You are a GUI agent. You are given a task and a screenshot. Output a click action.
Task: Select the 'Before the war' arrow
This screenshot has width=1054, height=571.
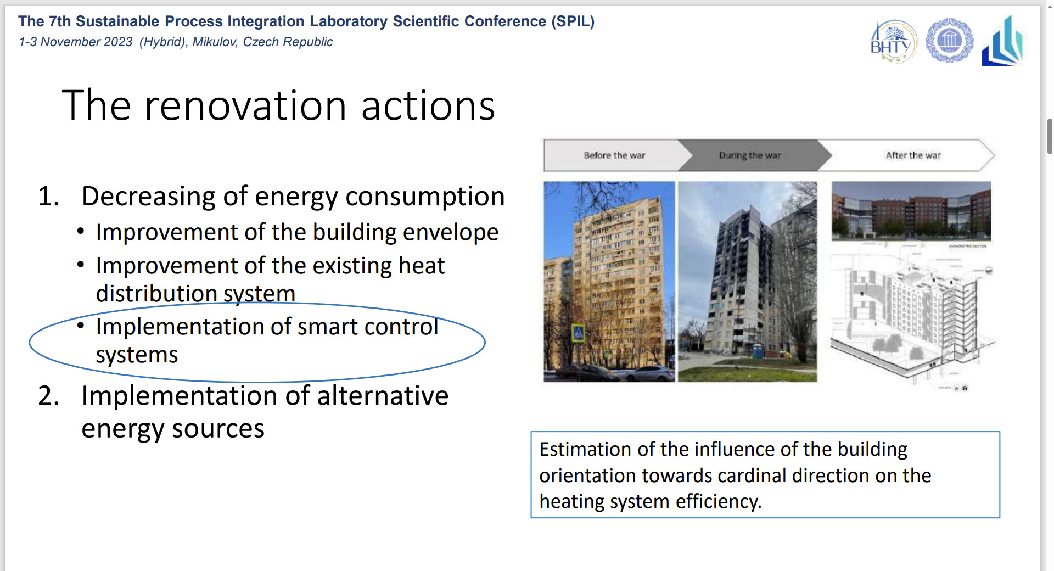click(x=614, y=155)
